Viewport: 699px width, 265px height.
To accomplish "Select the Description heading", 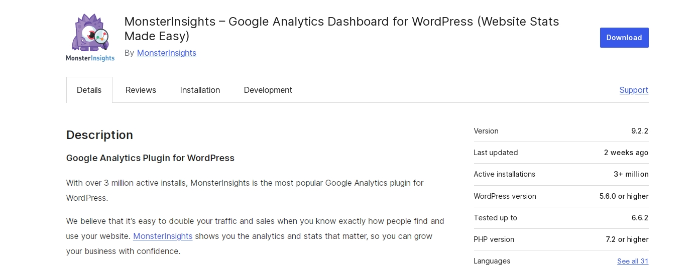I will pyautogui.click(x=99, y=135).
